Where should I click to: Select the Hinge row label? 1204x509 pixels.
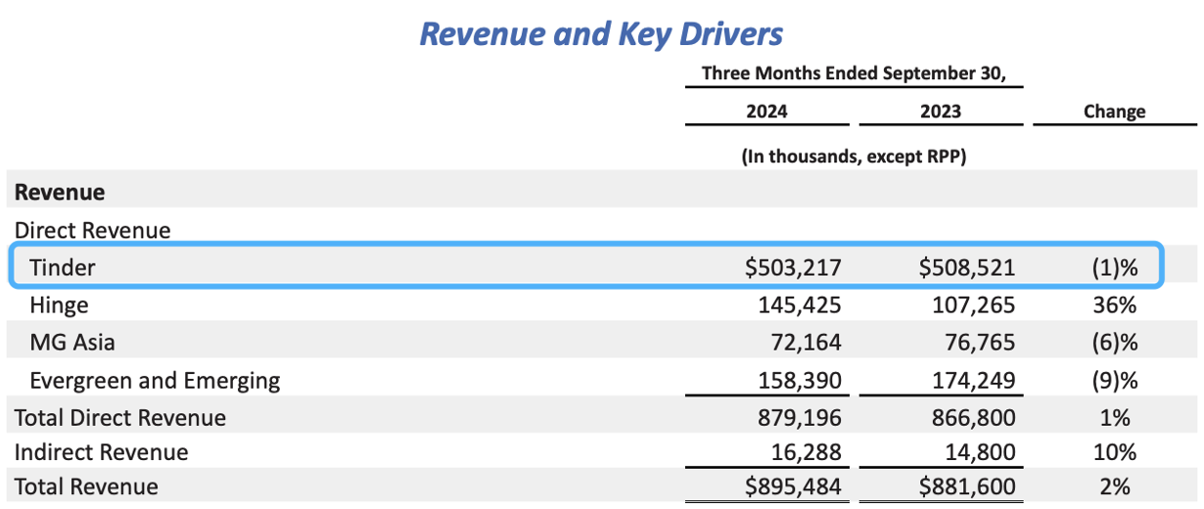pyautogui.click(x=59, y=305)
